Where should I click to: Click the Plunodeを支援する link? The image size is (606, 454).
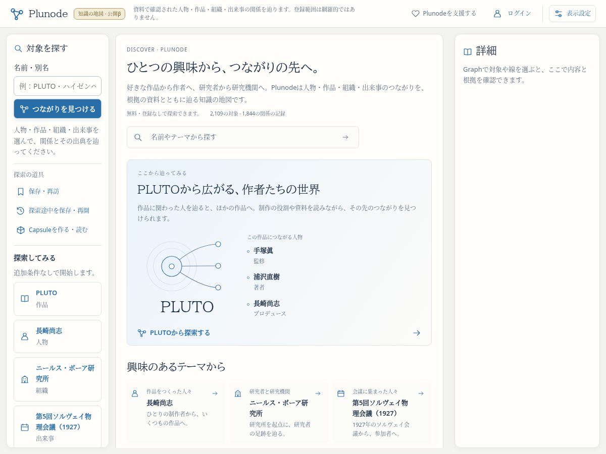[444, 14]
